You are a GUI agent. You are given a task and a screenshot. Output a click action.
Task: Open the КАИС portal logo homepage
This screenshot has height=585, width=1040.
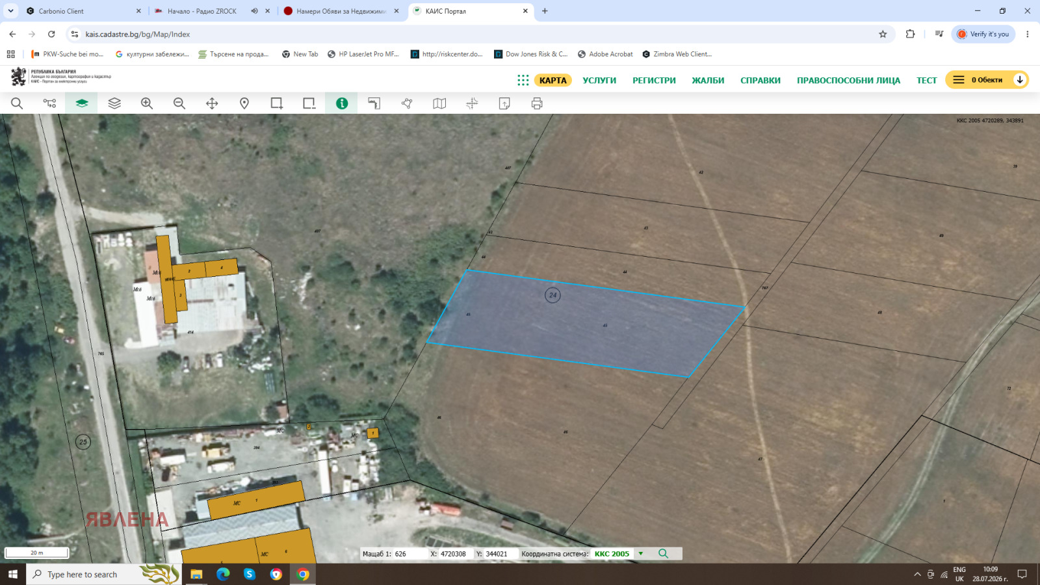coord(61,77)
